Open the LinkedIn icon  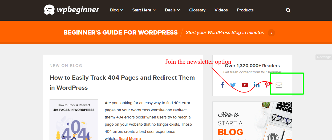click(x=257, y=85)
